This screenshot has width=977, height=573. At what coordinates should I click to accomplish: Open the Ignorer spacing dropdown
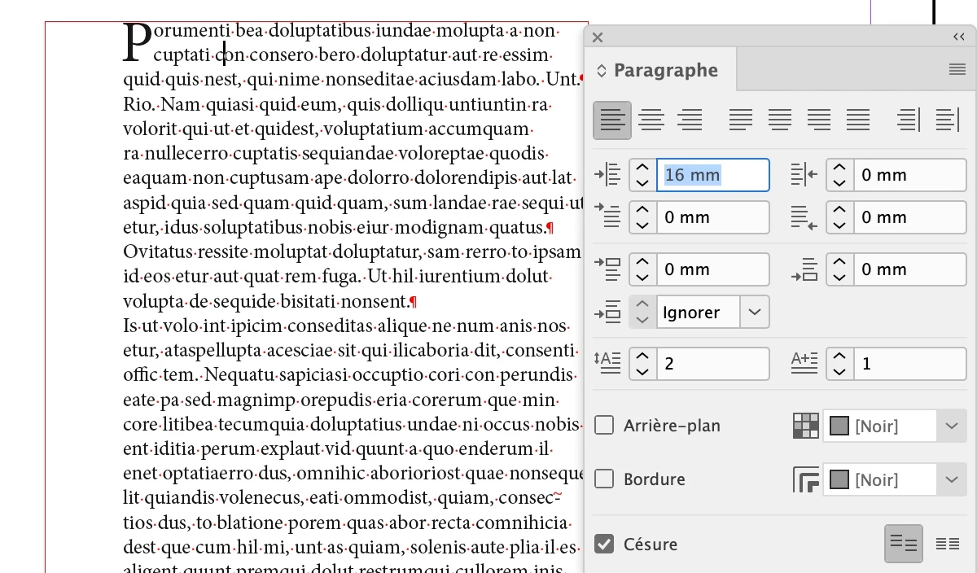(756, 312)
